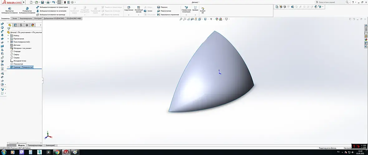Open the Help question mark button
The width and height of the screenshot is (368, 155).
[353, 2]
